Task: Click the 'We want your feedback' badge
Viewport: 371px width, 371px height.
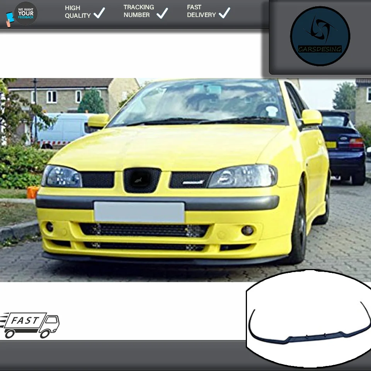Action: pyautogui.click(x=26, y=13)
